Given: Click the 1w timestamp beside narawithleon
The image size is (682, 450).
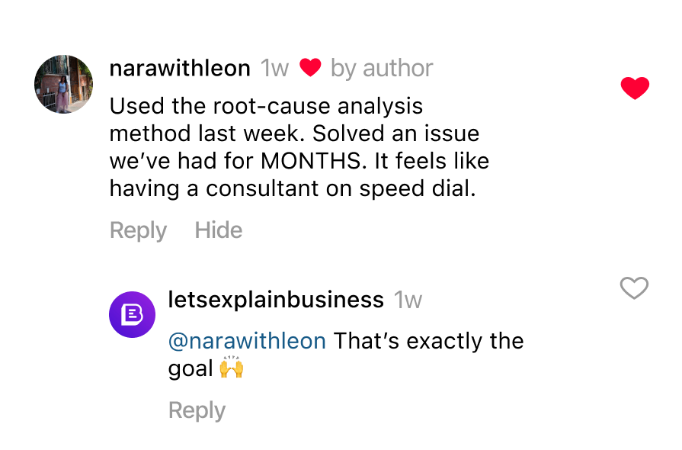Looking at the screenshot, I should 274,69.
